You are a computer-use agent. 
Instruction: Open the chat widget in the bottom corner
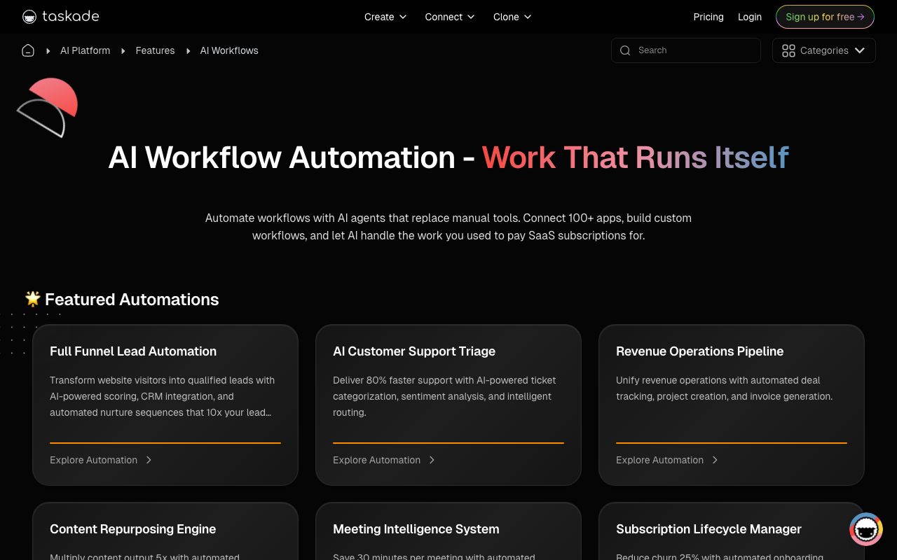coord(866,529)
